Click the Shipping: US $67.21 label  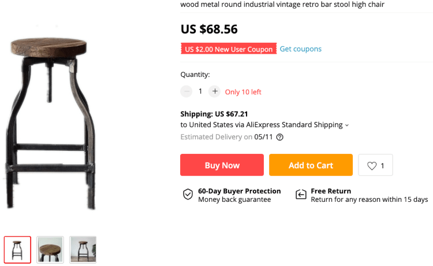(214, 114)
